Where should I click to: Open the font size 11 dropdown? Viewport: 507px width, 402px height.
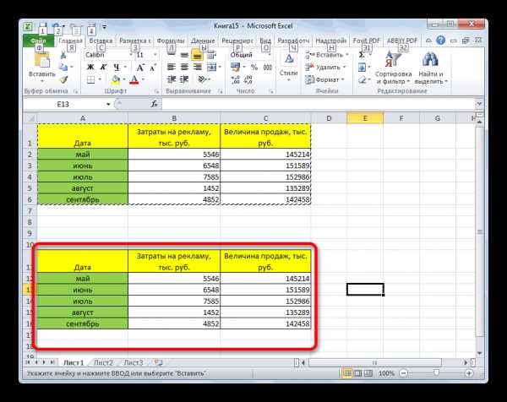(155, 55)
